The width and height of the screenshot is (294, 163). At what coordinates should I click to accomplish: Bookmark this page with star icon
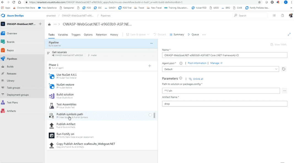coord(259,2)
